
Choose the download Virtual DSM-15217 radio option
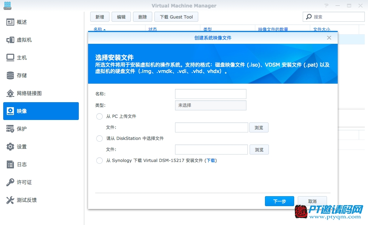click(x=99, y=161)
